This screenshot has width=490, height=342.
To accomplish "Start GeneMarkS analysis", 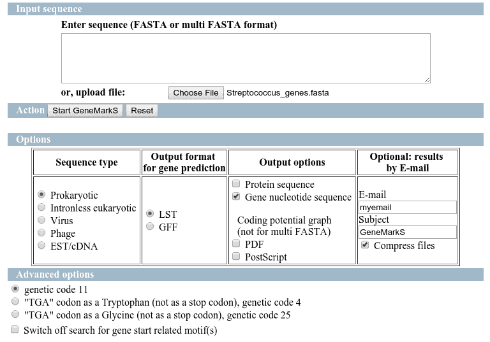I will click(x=85, y=110).
